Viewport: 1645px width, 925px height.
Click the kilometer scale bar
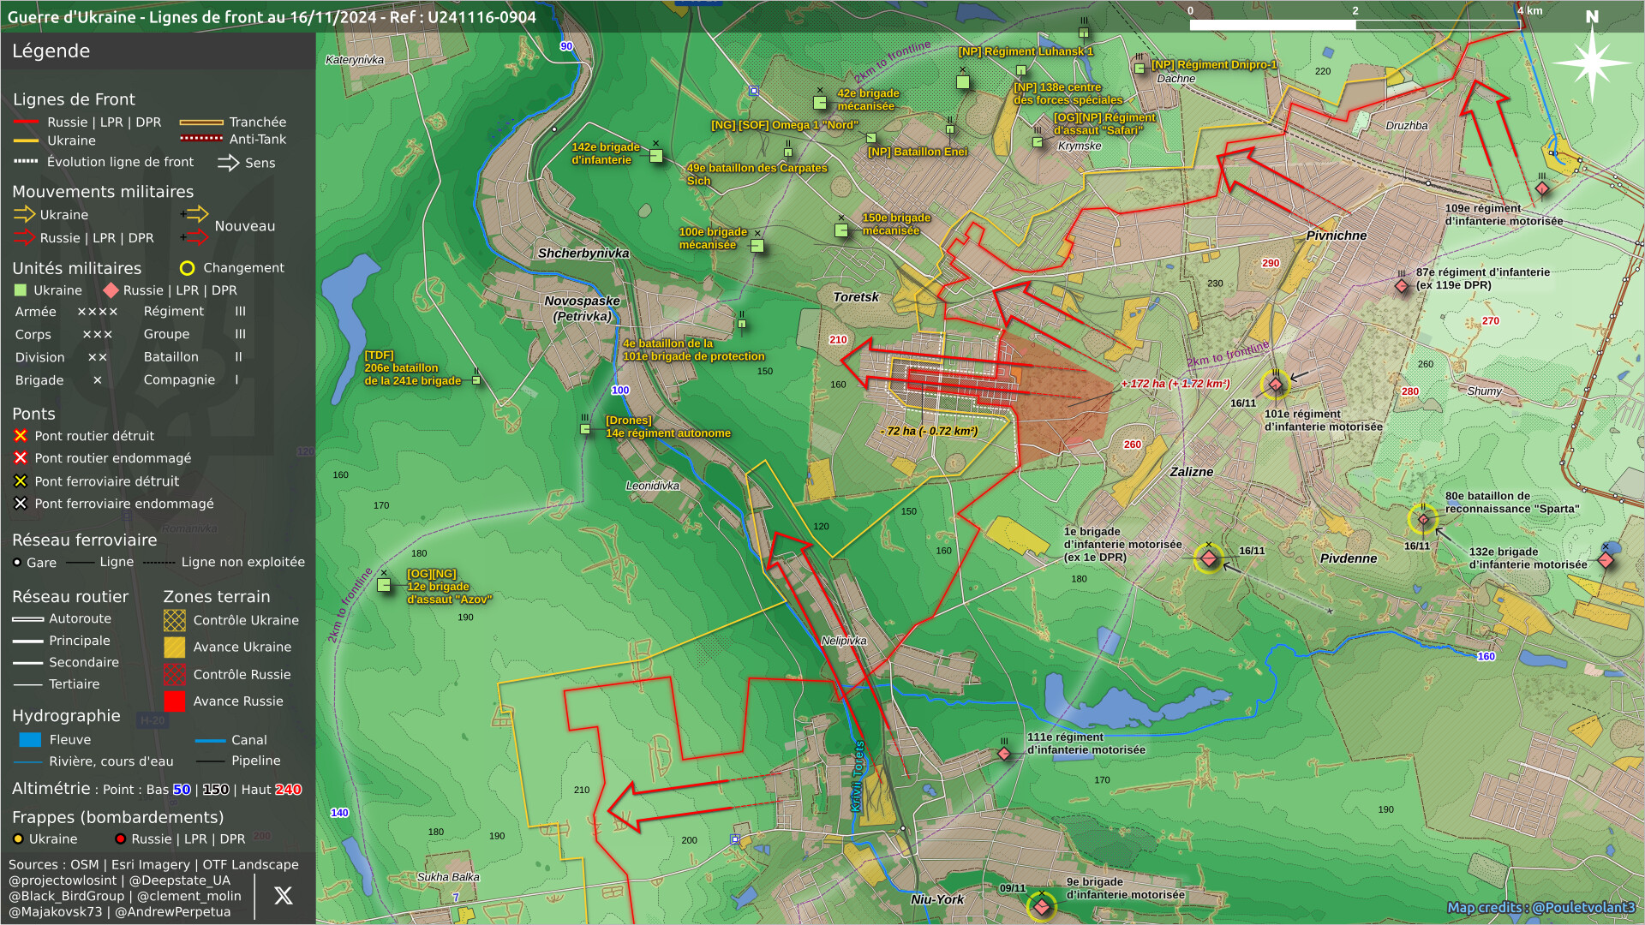point(1355,25)
